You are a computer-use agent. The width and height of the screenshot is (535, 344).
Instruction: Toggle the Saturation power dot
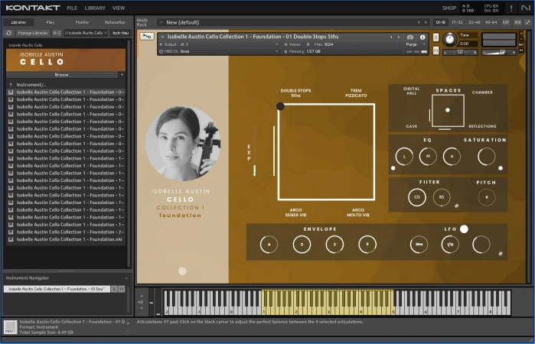tap(501, 167)
